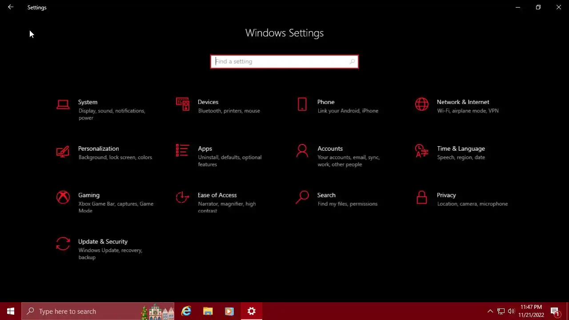Click 'Find my files, permissions' text
Image resolution: width=569 pixels, height=320 pixels.
coord(348,204)
